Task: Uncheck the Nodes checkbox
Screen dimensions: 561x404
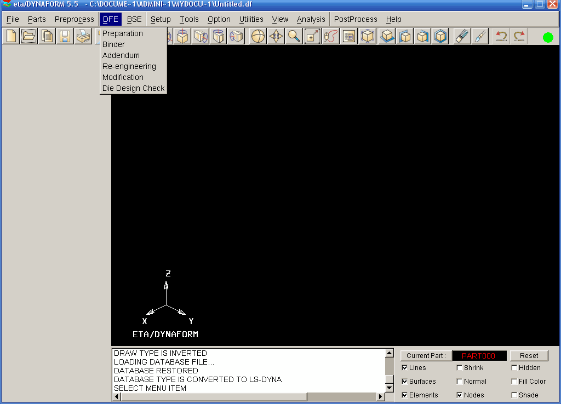Action: click(x=460, y=395)
